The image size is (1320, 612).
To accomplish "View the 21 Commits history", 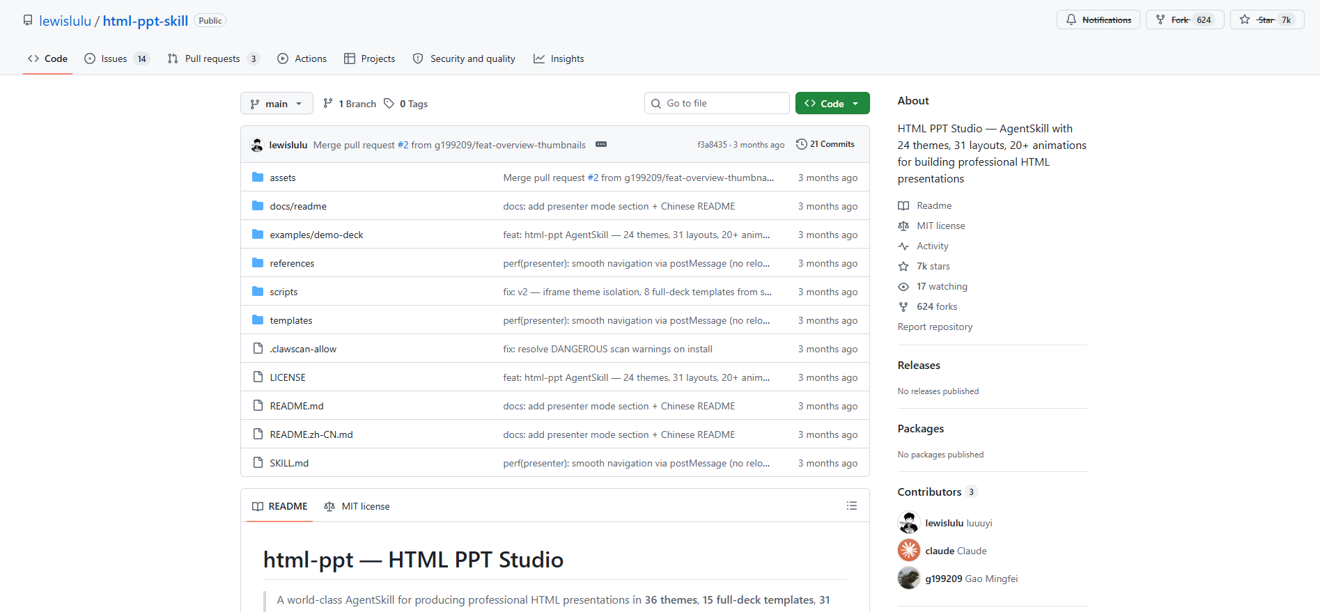I will tap(825, 144).
